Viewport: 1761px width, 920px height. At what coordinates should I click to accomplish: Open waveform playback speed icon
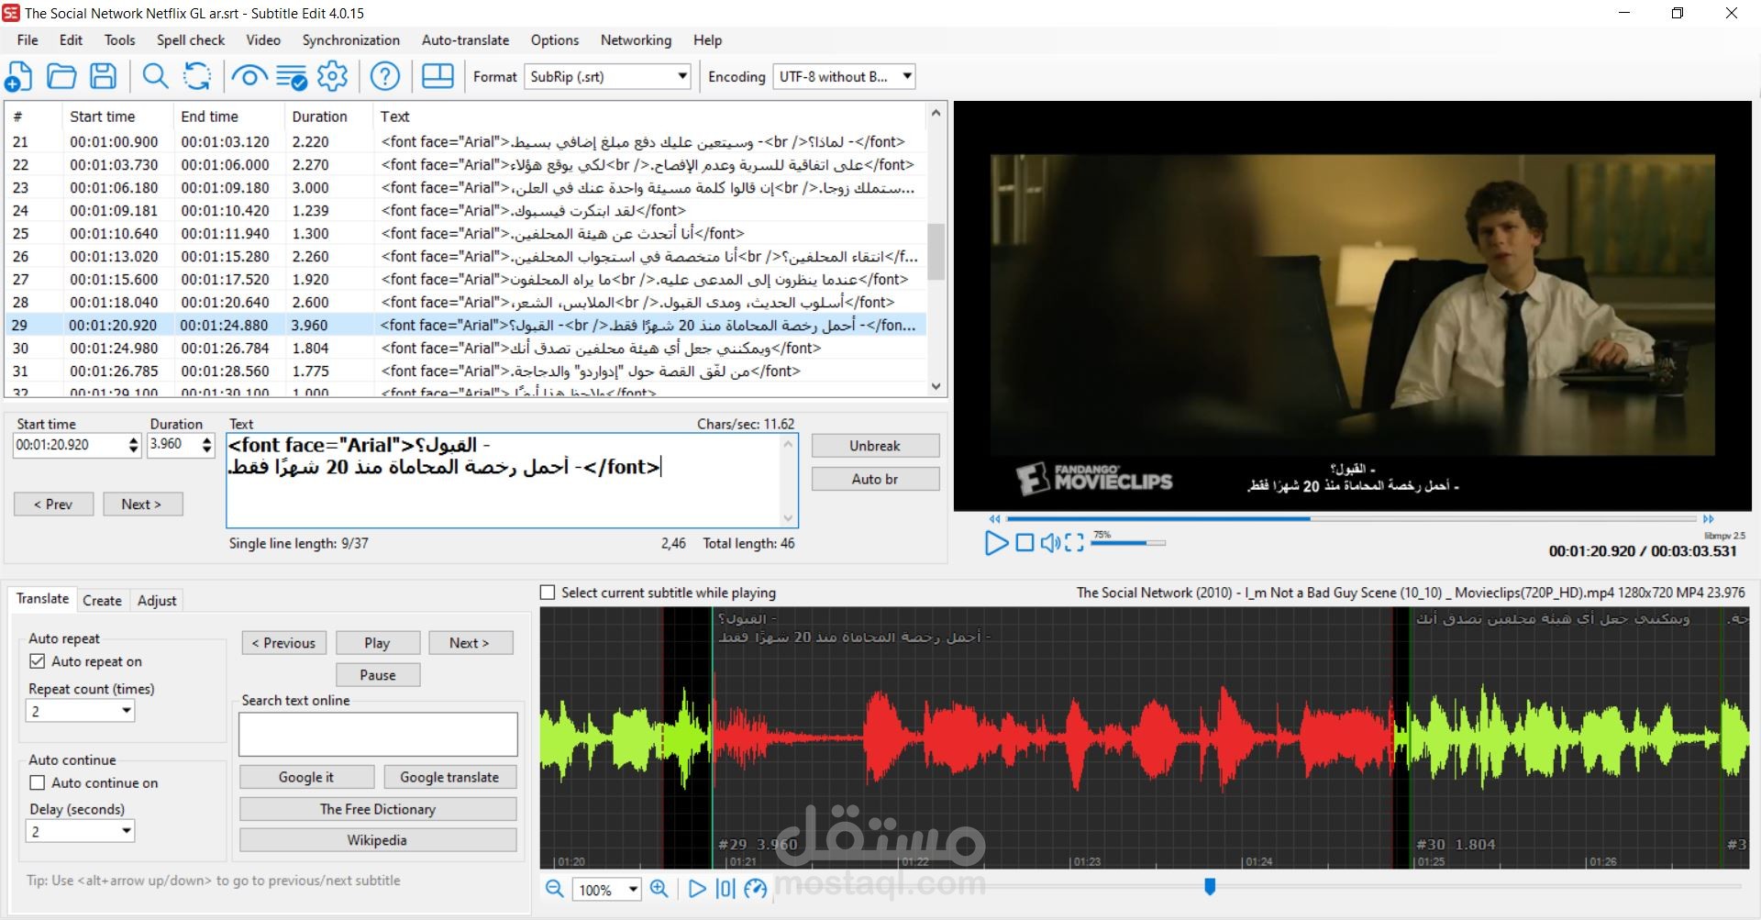point(756,889)
